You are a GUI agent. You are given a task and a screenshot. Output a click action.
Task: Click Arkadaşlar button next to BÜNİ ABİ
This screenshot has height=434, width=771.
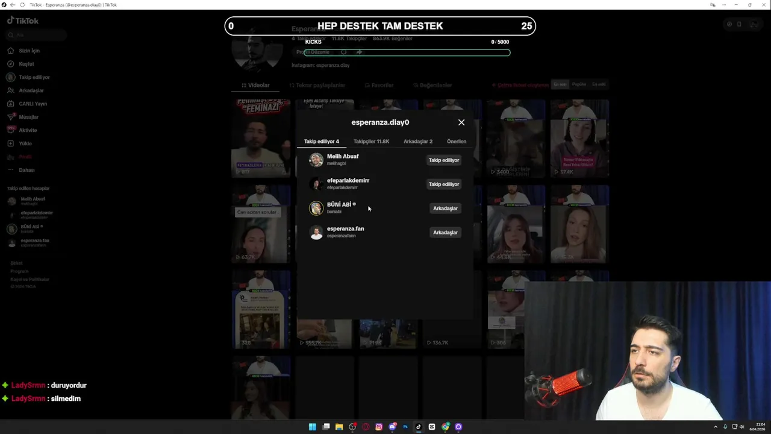tap(445, 209)
